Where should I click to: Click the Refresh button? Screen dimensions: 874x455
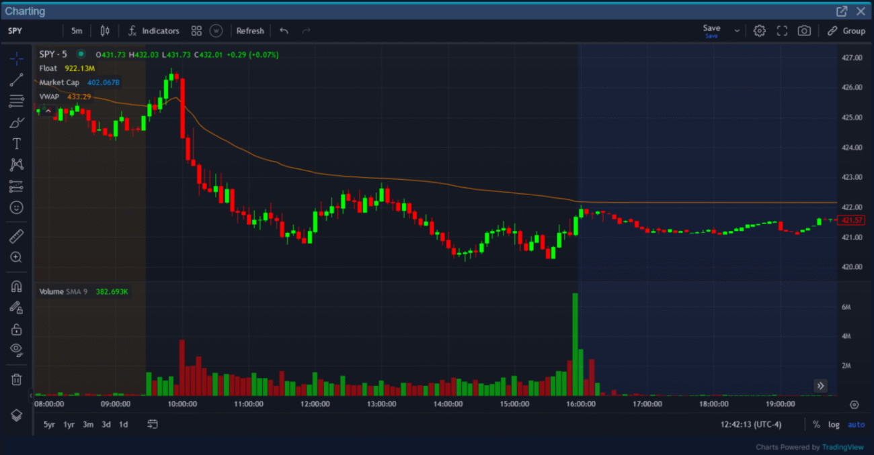[x=250, y=31]
